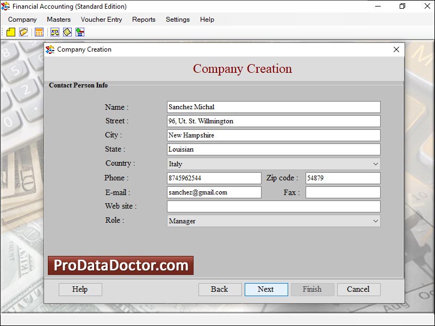Click the voucher ledger toolbar icon
435x326 pixels.
66,32
